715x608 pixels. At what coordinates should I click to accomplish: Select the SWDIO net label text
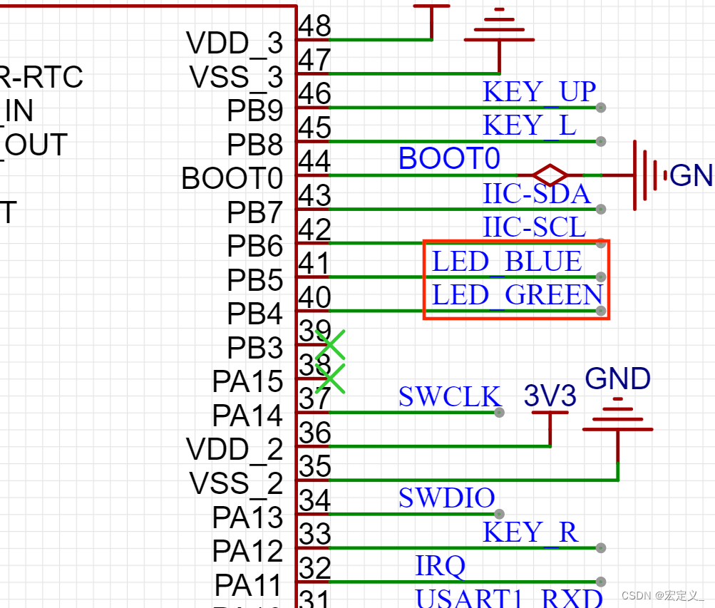[447, 498]
